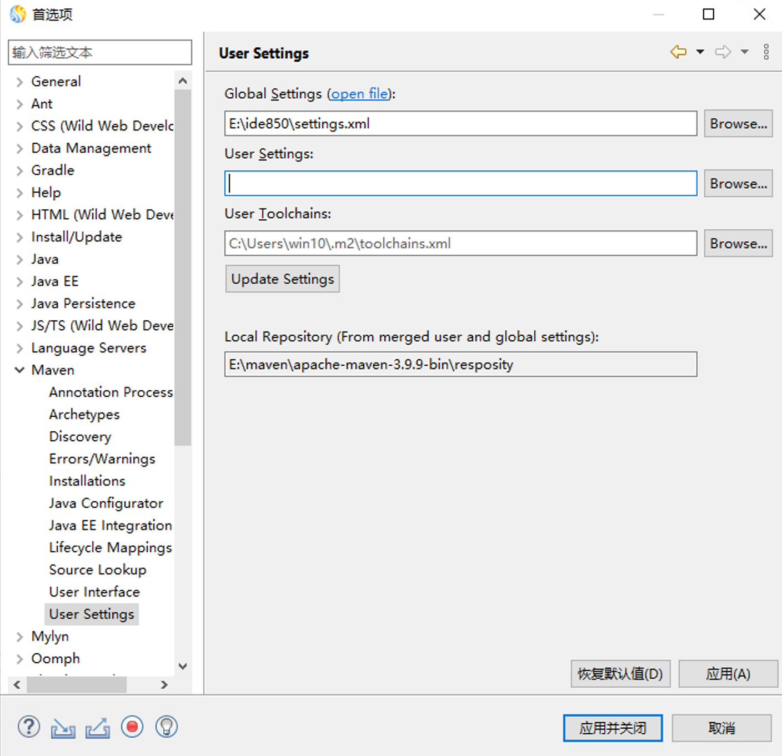Click the Help question mark icon
Viewport: 782px width, 756px height.
[x=29, y=727]
